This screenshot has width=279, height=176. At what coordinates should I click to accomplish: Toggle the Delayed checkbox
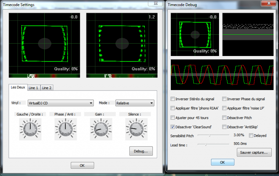pos(251,135)
